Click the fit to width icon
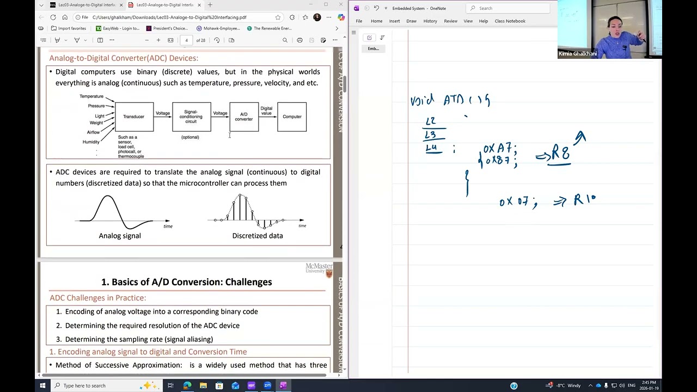The height and width of the screenshot is (392, 697). pyautogui.click(x=170, y=40)
